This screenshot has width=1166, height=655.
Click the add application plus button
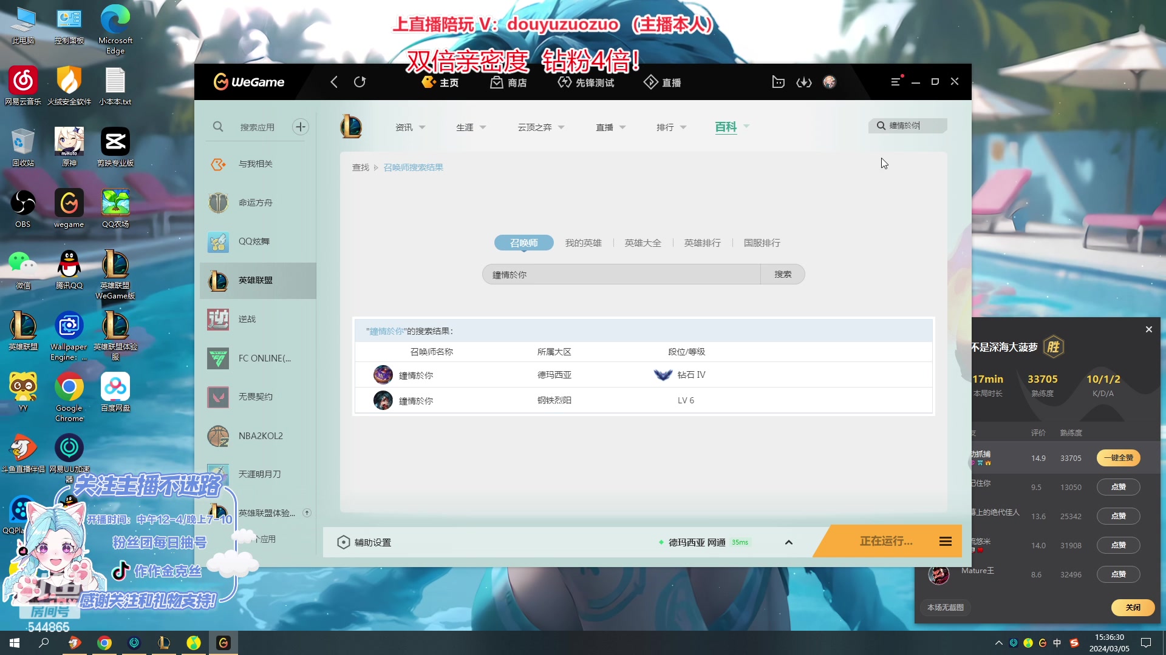(301, 127)
